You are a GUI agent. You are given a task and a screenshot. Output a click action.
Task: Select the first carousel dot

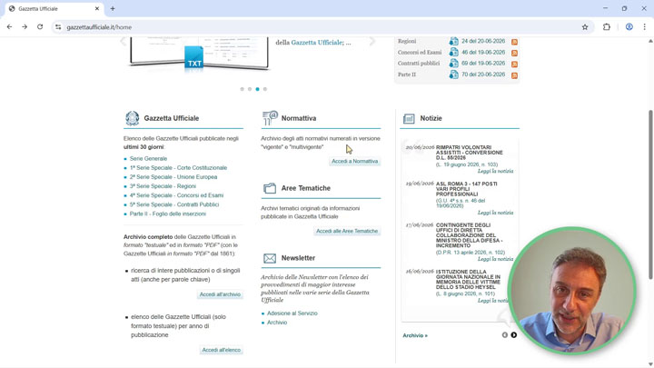[x=242, y=89]
